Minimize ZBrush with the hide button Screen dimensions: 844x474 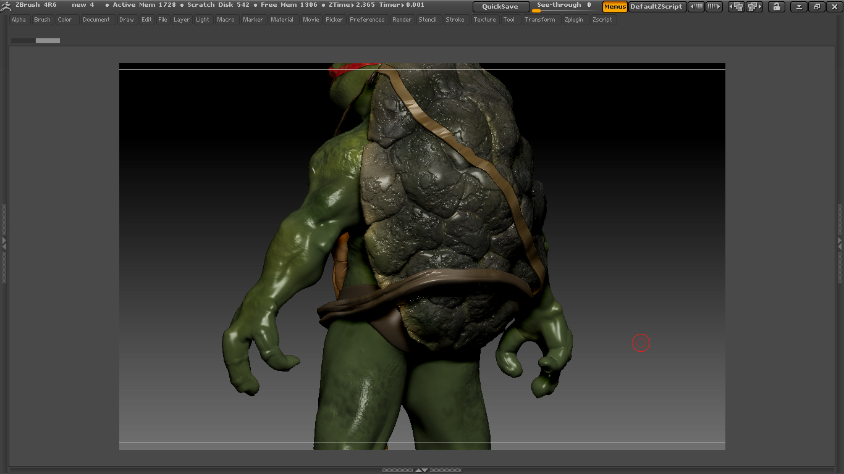click(799, 7)
